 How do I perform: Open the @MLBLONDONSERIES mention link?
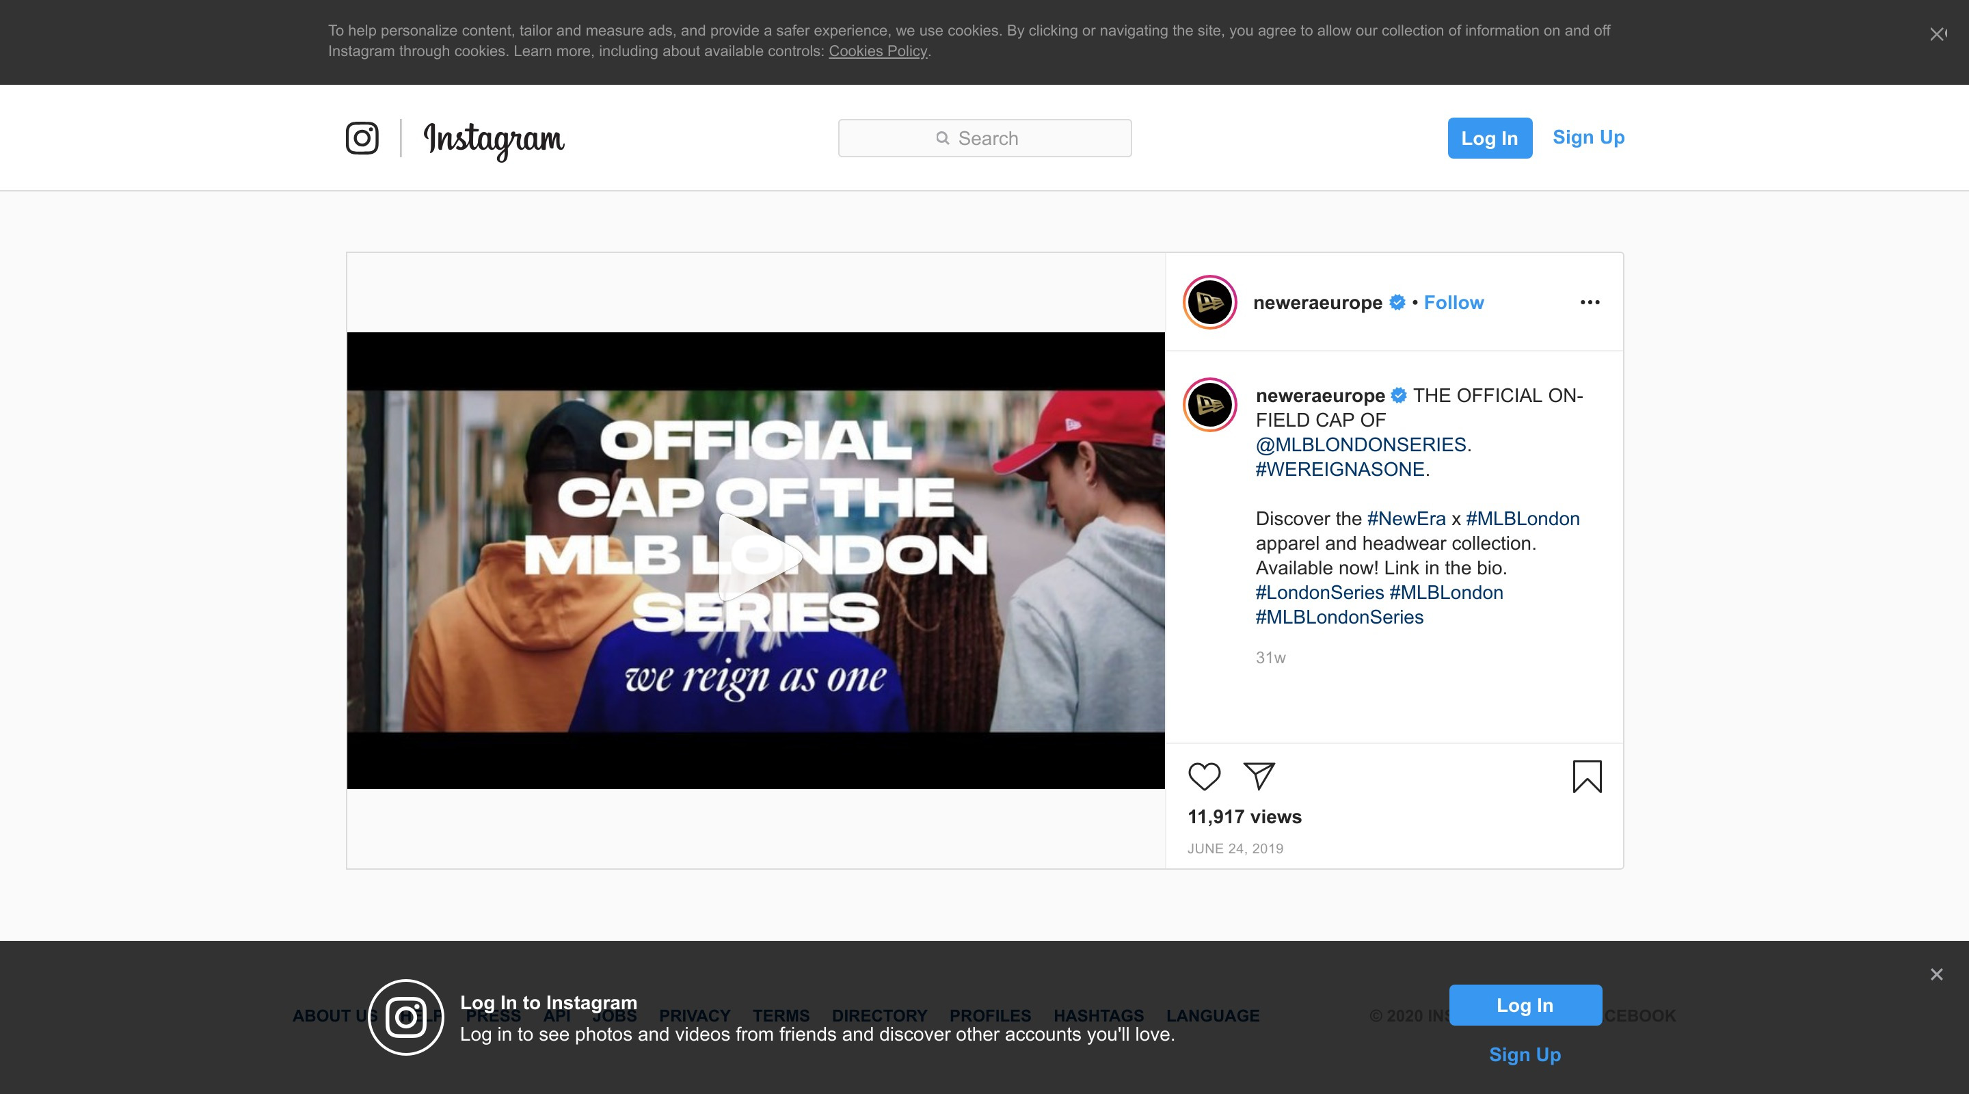point(1361,445)
